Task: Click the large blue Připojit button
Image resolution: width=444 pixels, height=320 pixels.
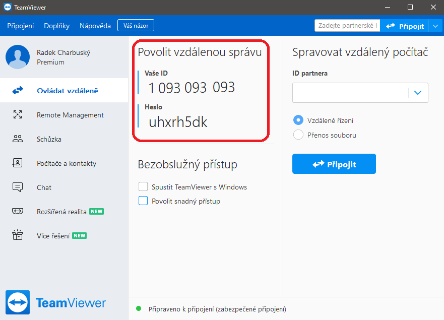Action: coord(334,164)
